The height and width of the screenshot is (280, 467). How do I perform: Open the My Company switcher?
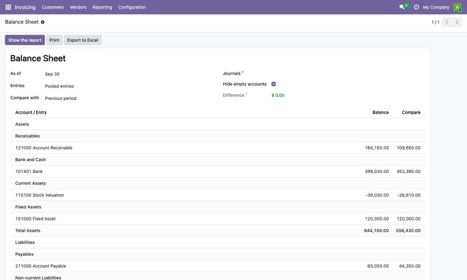coord(436,7)
